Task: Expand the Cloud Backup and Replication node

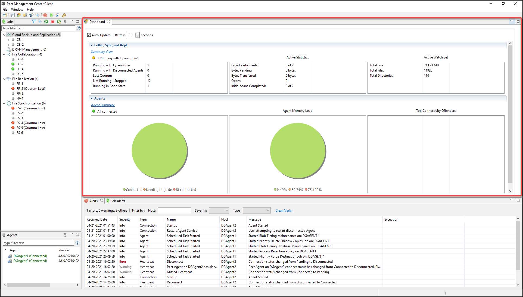Action: 4,35
